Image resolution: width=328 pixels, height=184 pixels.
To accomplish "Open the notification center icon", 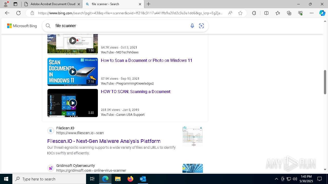I will tap(320, 179).
